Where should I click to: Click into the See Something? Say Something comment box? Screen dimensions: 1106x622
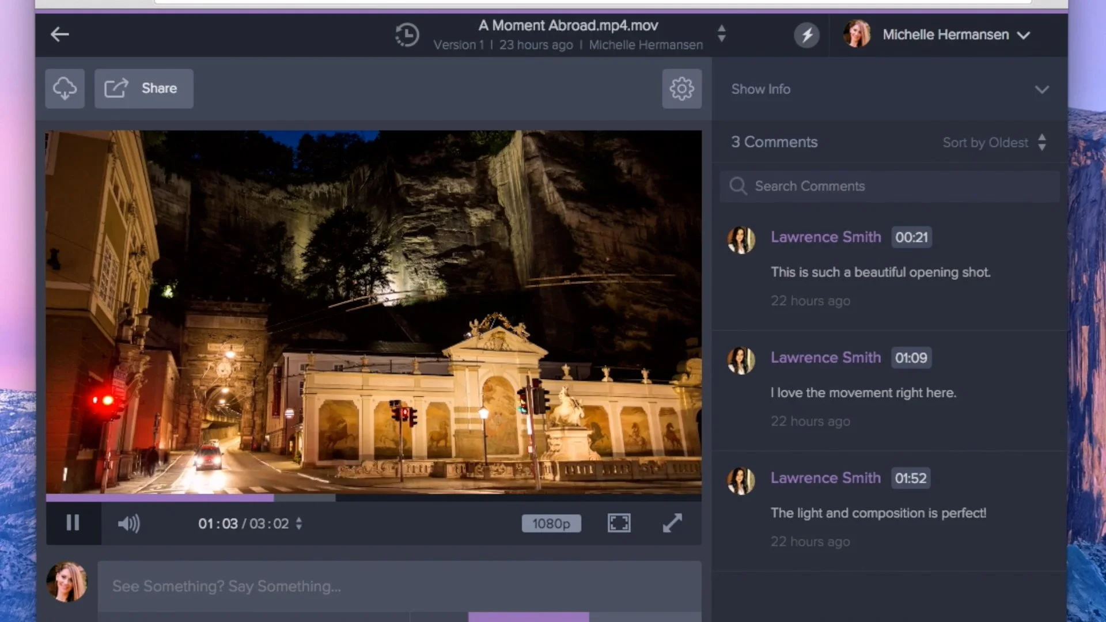399,586
